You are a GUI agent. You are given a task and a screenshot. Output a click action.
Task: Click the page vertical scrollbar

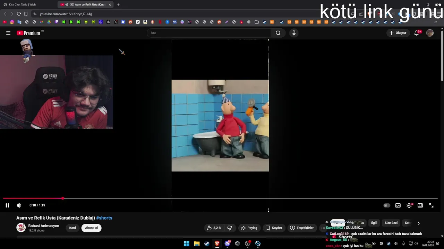point(442,55)
